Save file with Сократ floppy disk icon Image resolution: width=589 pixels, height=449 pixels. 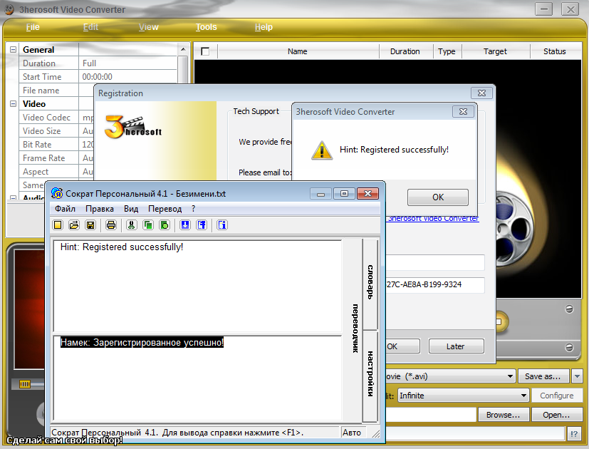(x=90, y=225)
